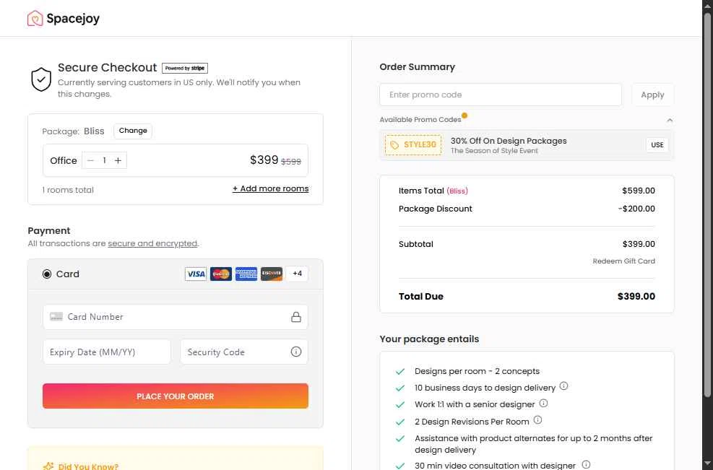Focus the Enter promo code field
713x470 pixels.
click(501, 95)
